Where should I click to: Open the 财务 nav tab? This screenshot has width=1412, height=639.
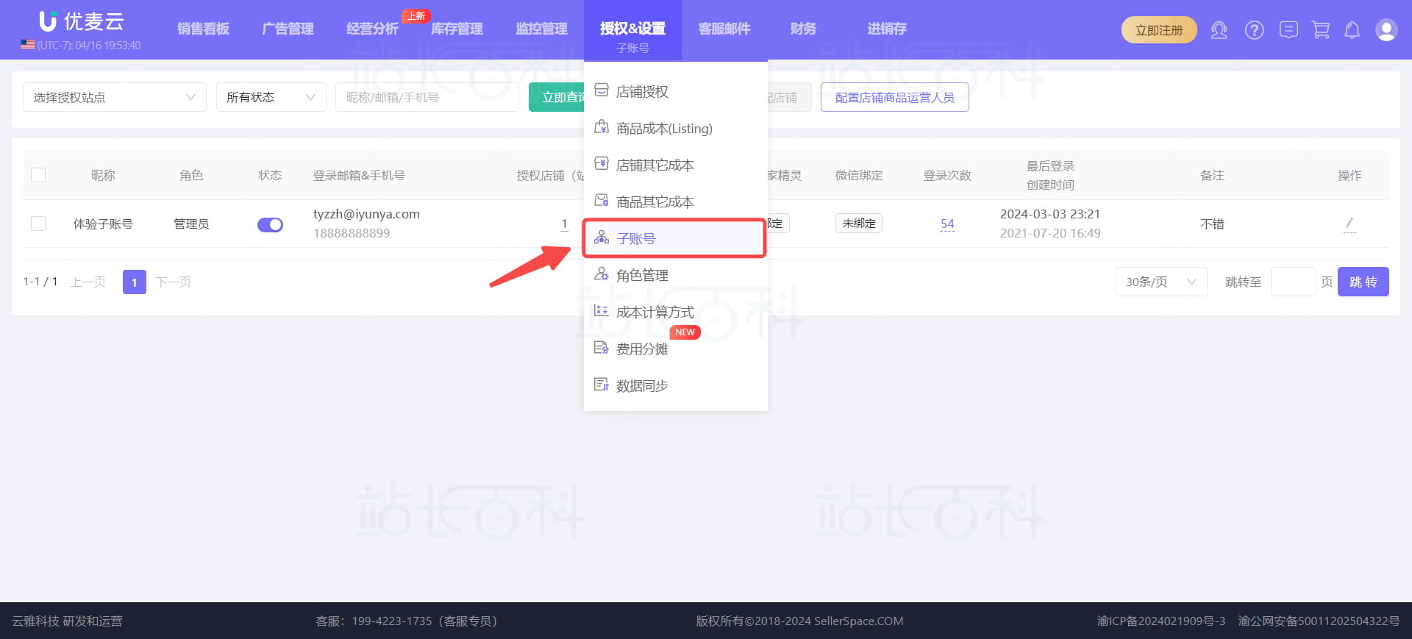tap(803, 29)
